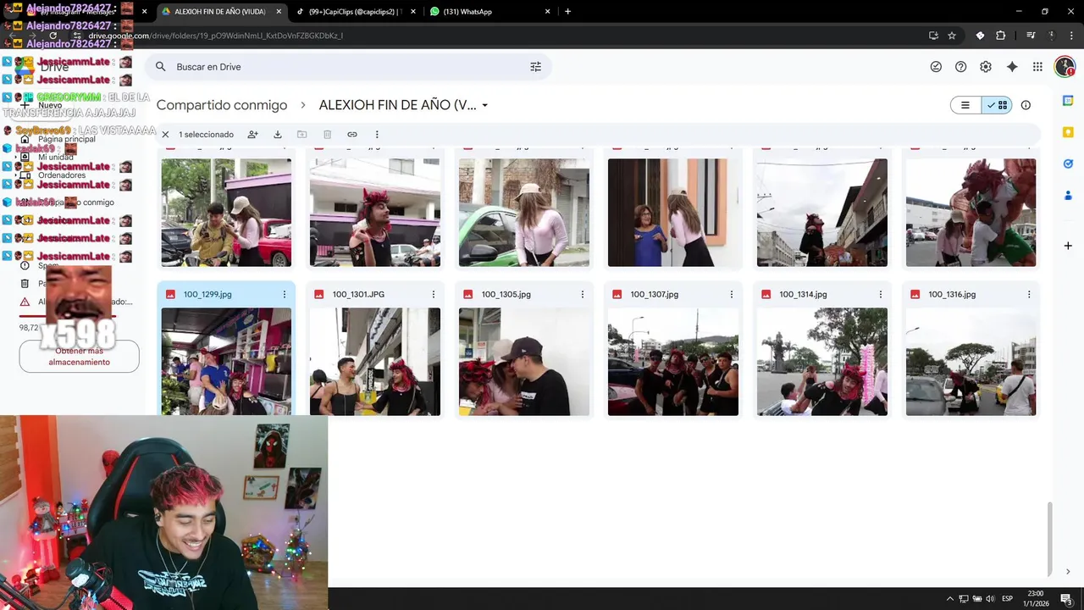Open thumbnail of 100_1316.jpg

pyautogui.click(x=971, y=362)
